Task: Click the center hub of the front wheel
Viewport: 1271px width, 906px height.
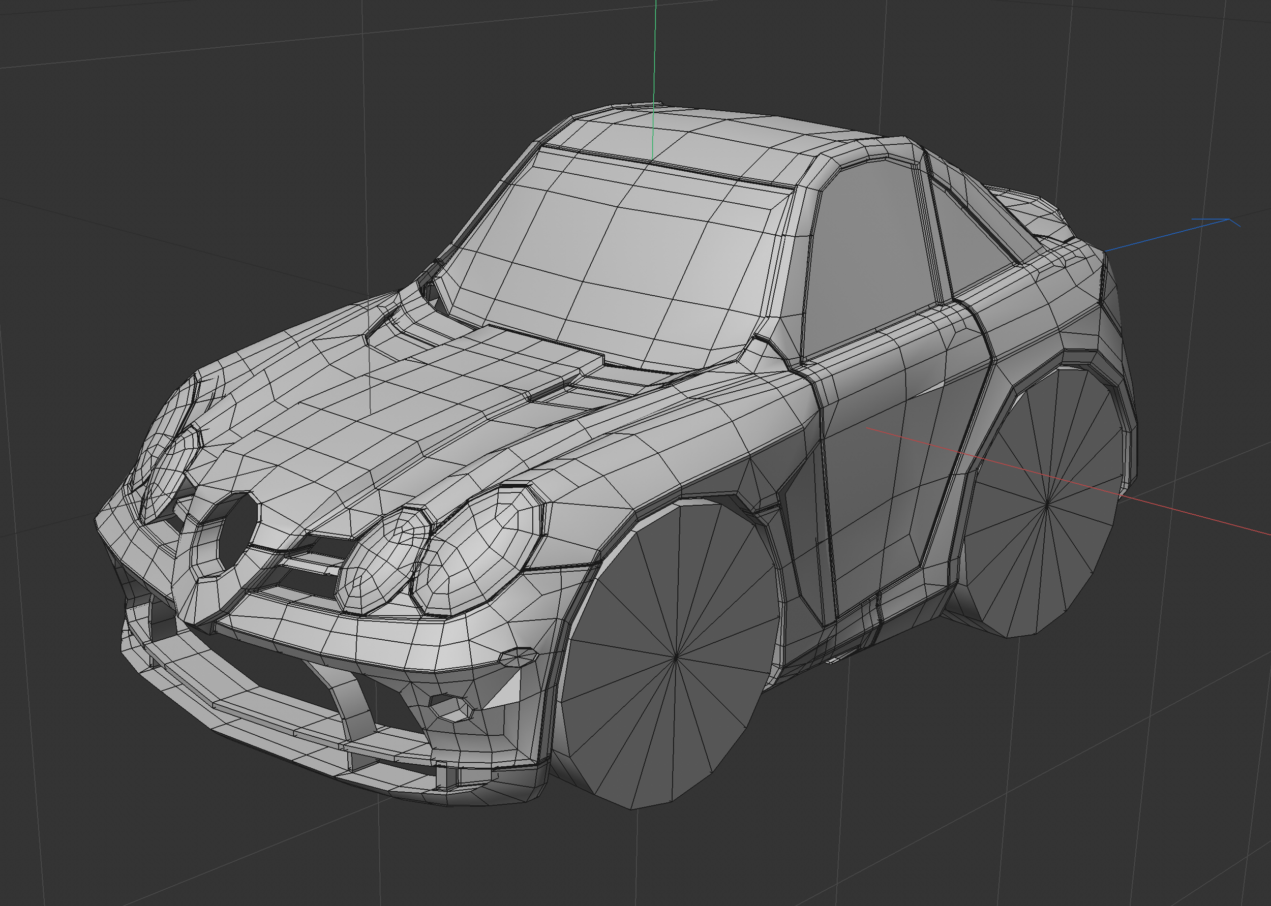Action: click(676, 658)
